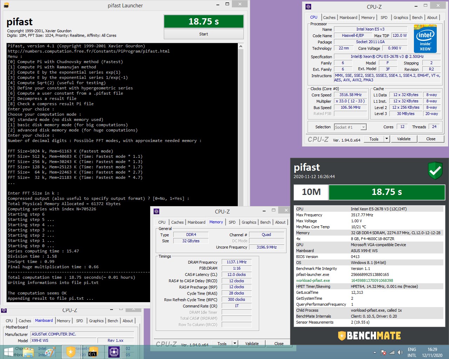This screenshot has height=359, width=449.
Task: Open the Memory tab in the CPU-Z Mainboard window
Action: pos(63,321)
